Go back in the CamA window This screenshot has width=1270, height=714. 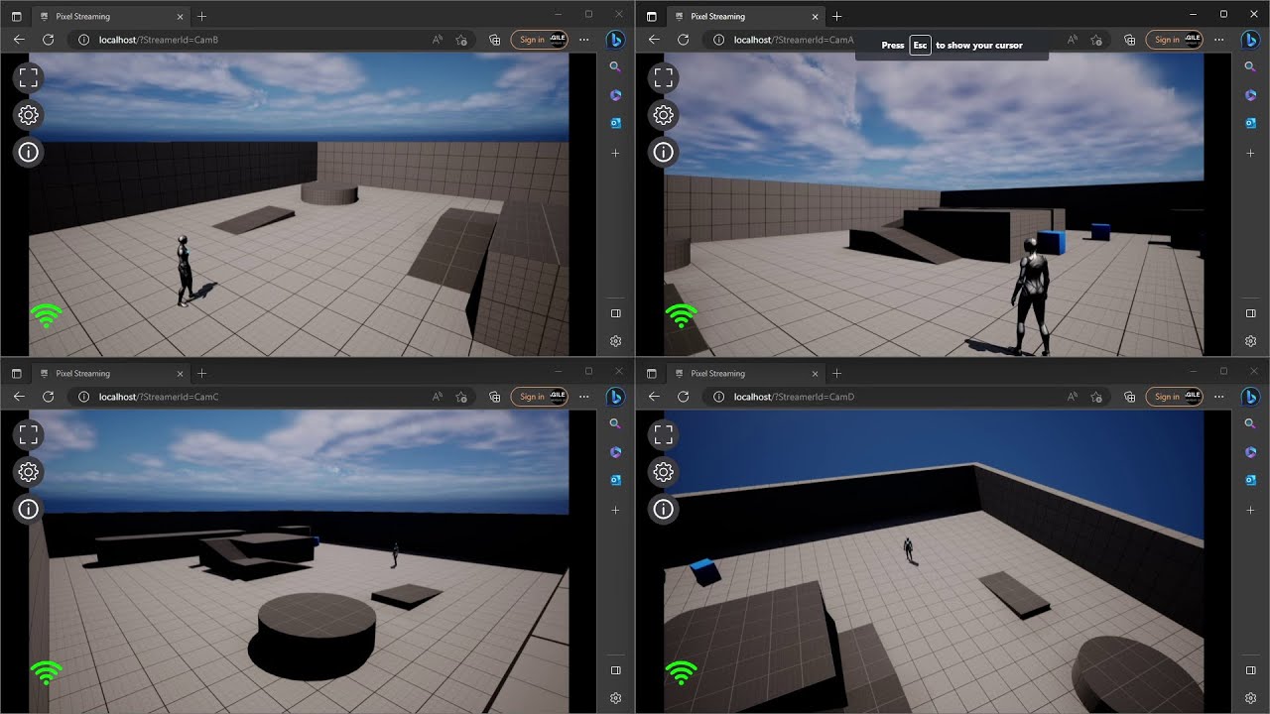(654, 40)
